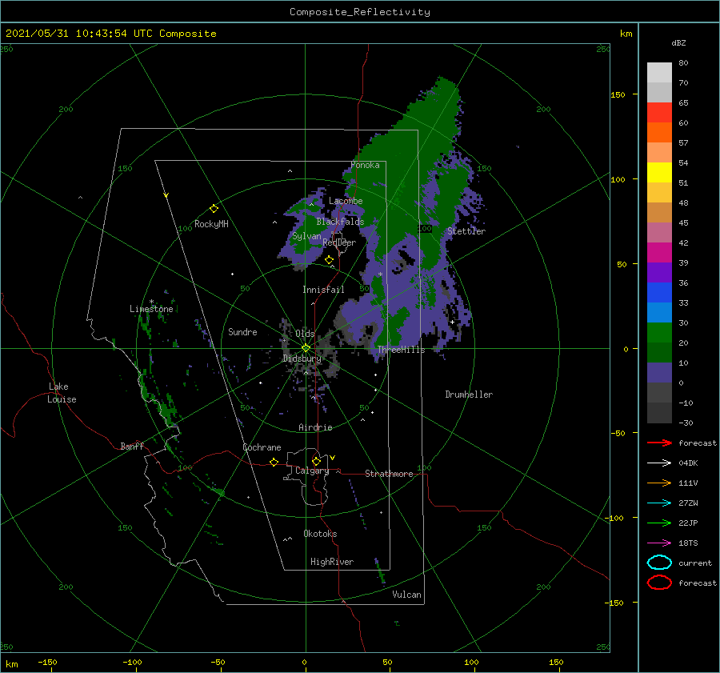720x673 pixels.
Task: Click the Okotoks city label
Action: [x=320, y=533]
